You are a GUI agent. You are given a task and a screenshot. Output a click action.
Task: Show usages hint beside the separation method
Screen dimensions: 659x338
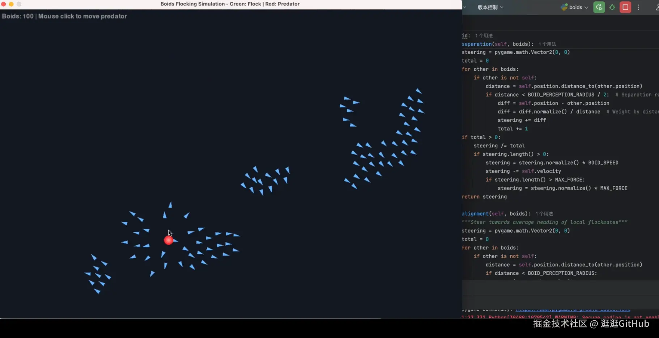[547, 44]
